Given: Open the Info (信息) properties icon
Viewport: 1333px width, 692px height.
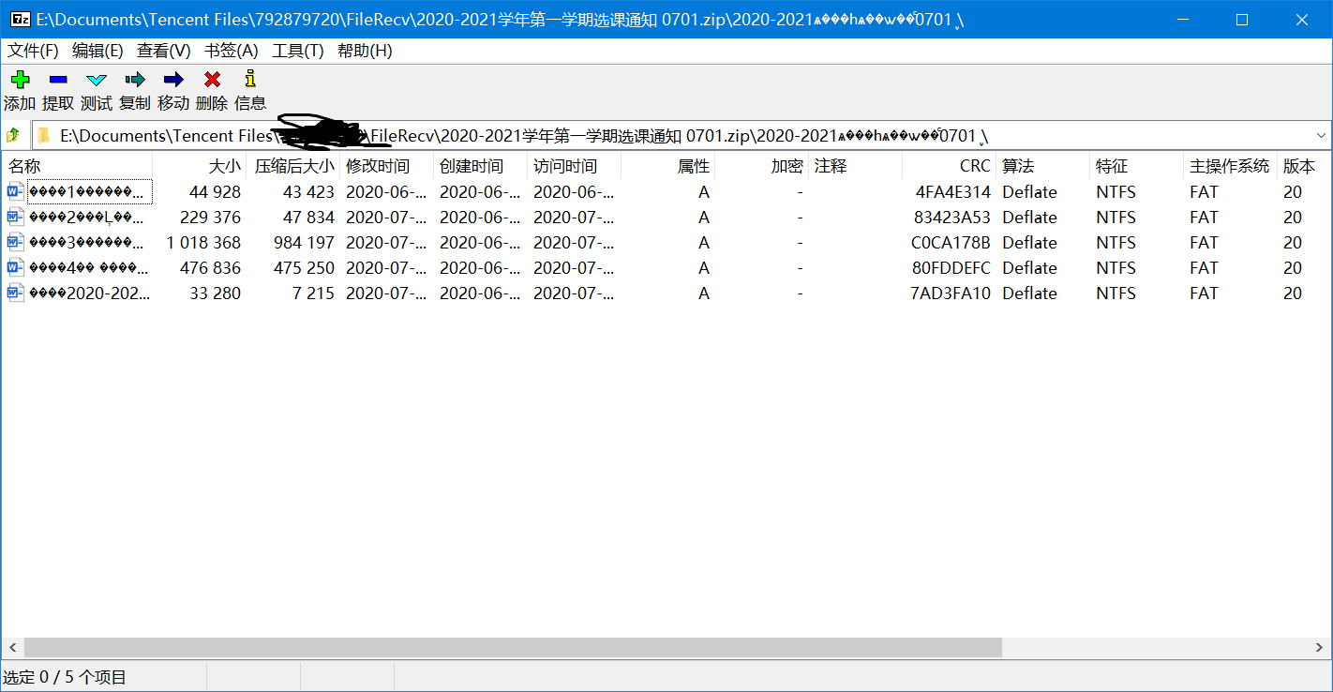Looking at the screenshot, I should [x=250, y=81].
